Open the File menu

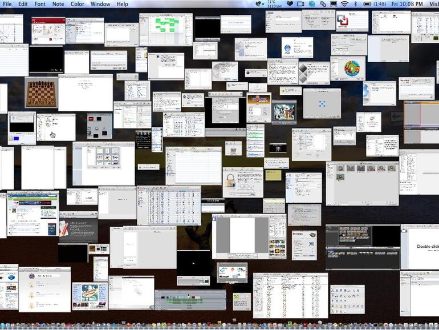(6, 4)
